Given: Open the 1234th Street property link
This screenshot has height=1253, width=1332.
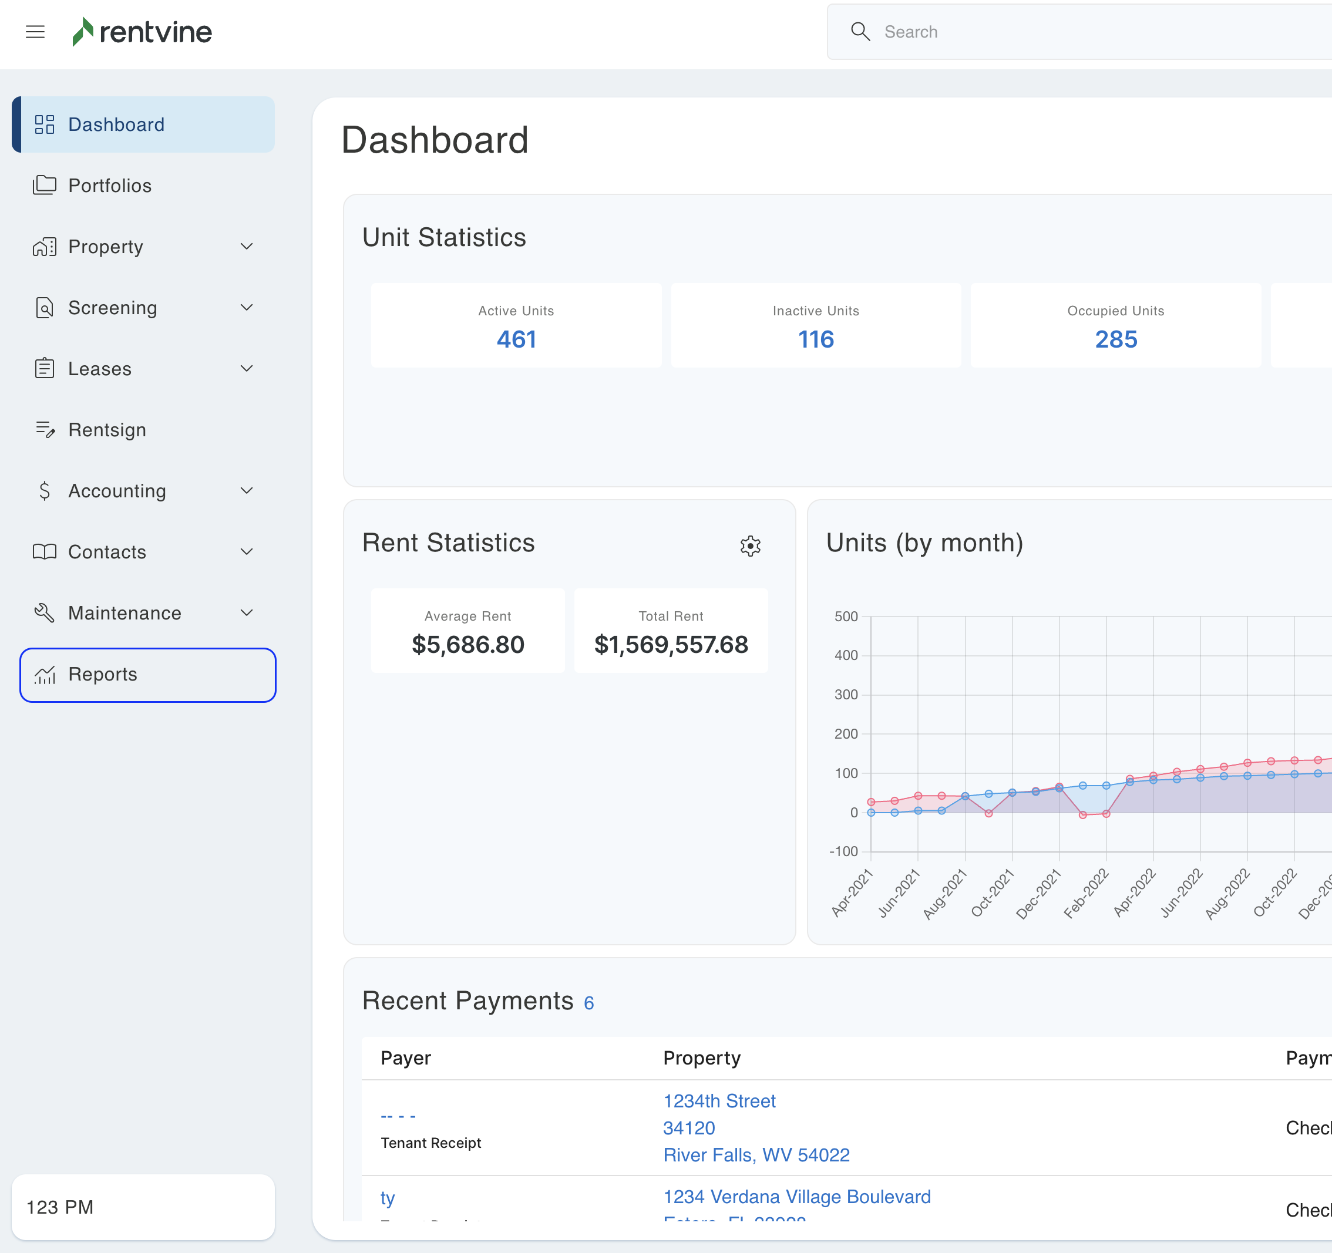Looking at the screenshot, I should pos(719,1101).
